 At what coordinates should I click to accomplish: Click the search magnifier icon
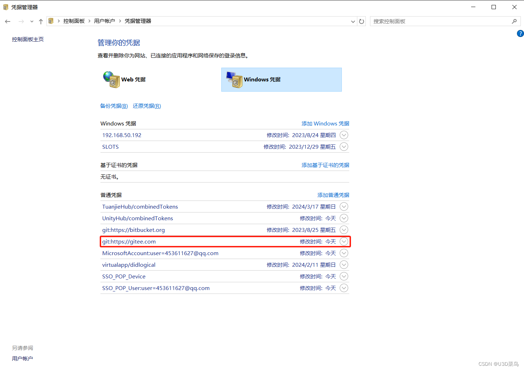(x=514, y=21)
